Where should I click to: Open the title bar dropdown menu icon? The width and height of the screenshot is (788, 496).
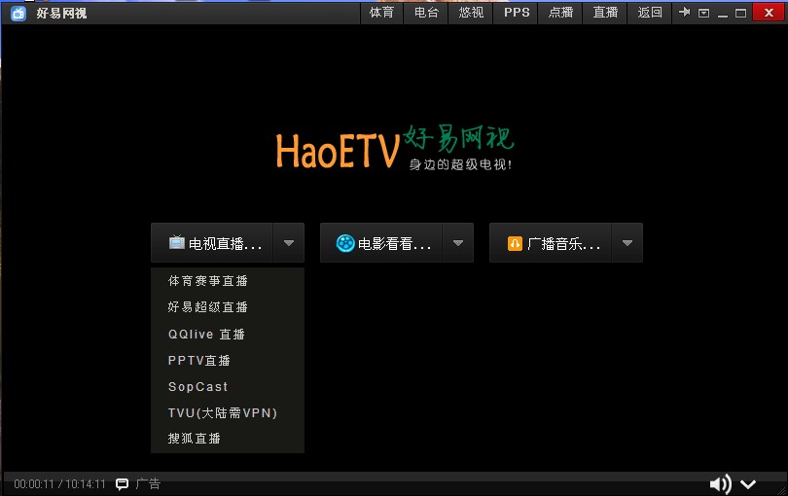(703, 13)
